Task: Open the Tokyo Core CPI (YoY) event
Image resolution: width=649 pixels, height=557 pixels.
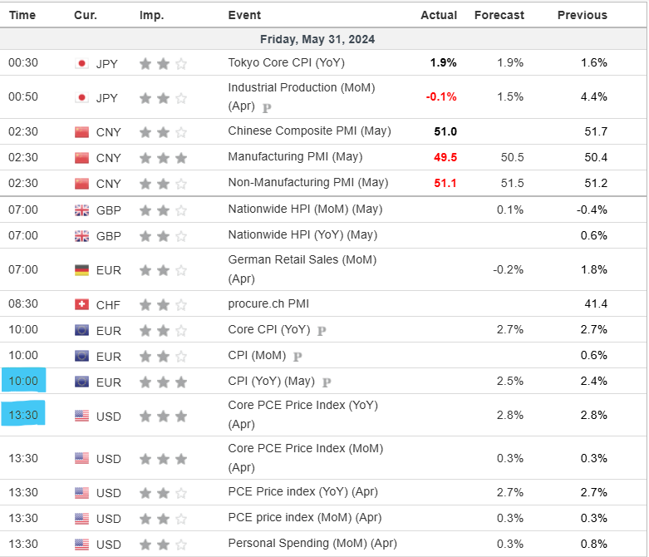Action: point(286,62)
